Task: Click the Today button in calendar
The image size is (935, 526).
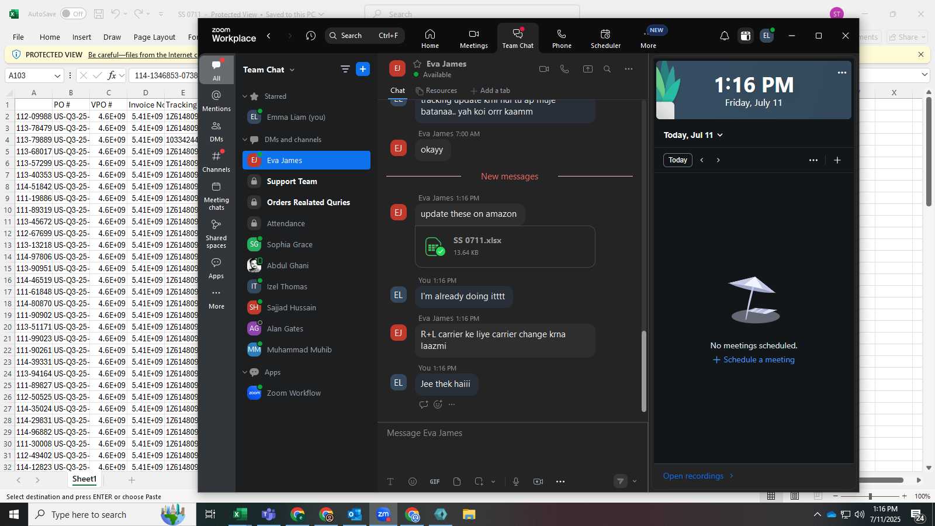Action: click(678, 160)
